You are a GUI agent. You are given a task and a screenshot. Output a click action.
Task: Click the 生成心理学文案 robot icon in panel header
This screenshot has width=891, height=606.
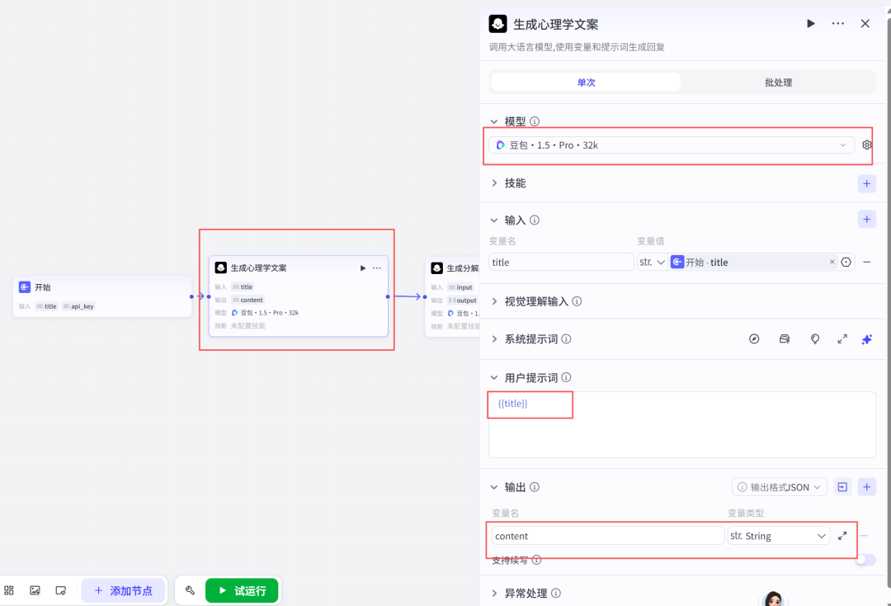click(497, 24)
